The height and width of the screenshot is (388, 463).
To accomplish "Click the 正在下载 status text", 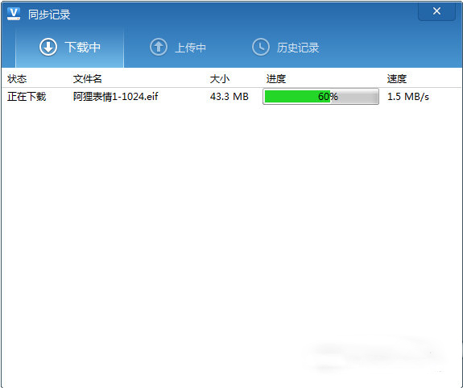I will 27,97.
